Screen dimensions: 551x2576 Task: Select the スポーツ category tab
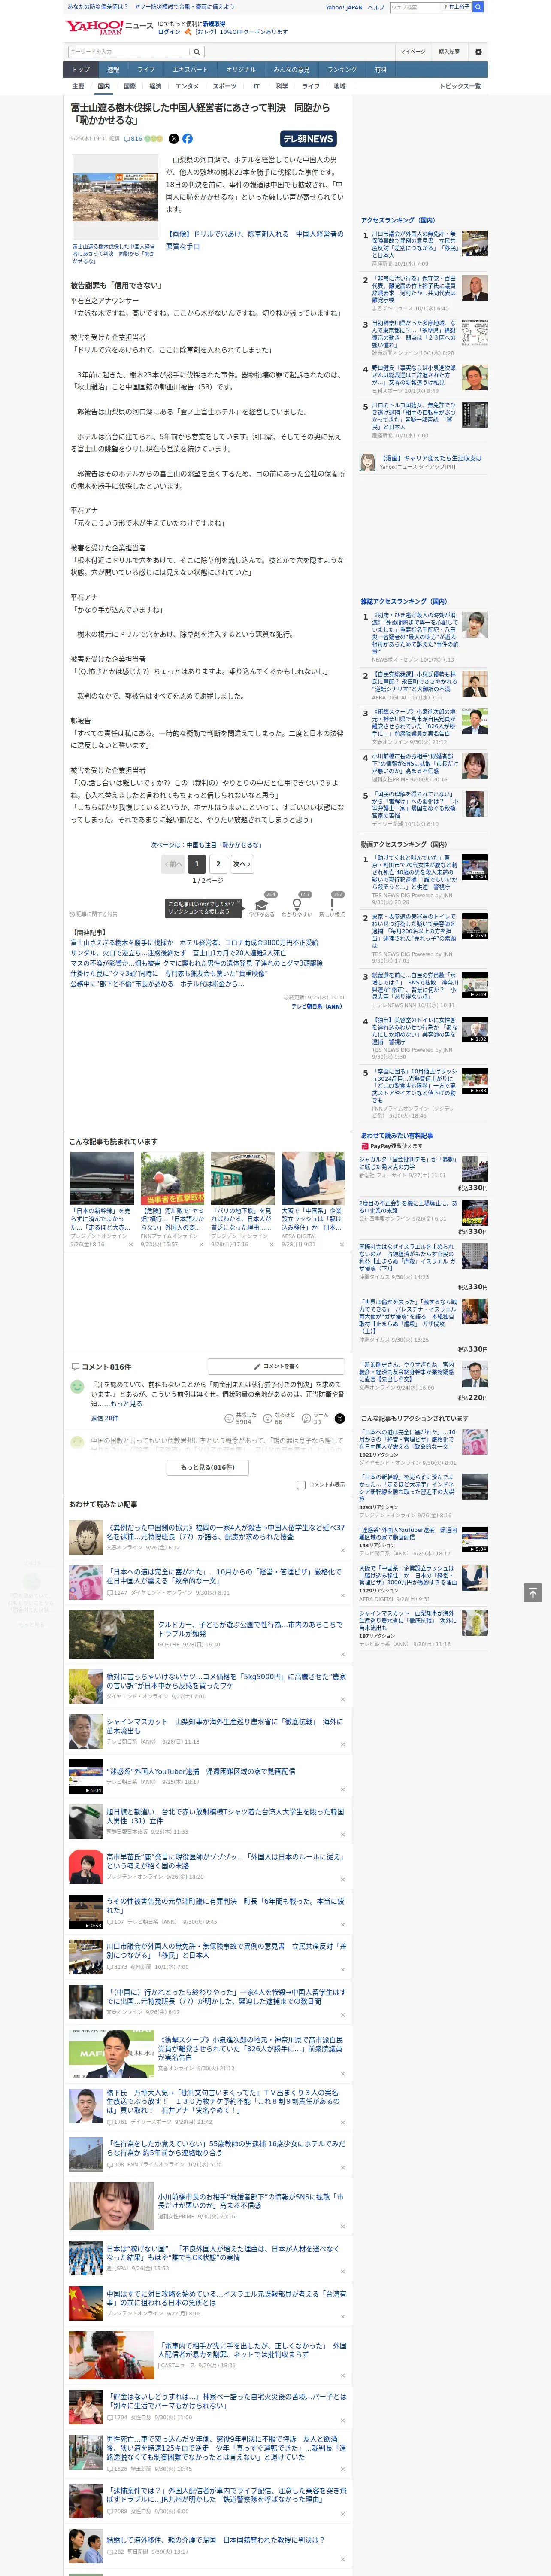(x=225, y=86)
